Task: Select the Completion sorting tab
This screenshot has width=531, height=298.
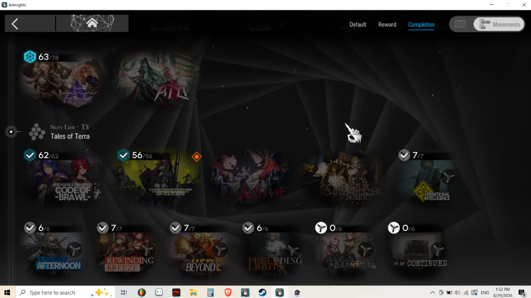Action: [x=421, y=25]
